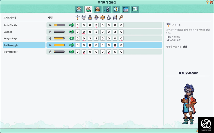The image size is (214, 133).
Task: Click Buoy-a-Bays green skill point arrow
Action: pyautogui.click(x=72, y=38)
